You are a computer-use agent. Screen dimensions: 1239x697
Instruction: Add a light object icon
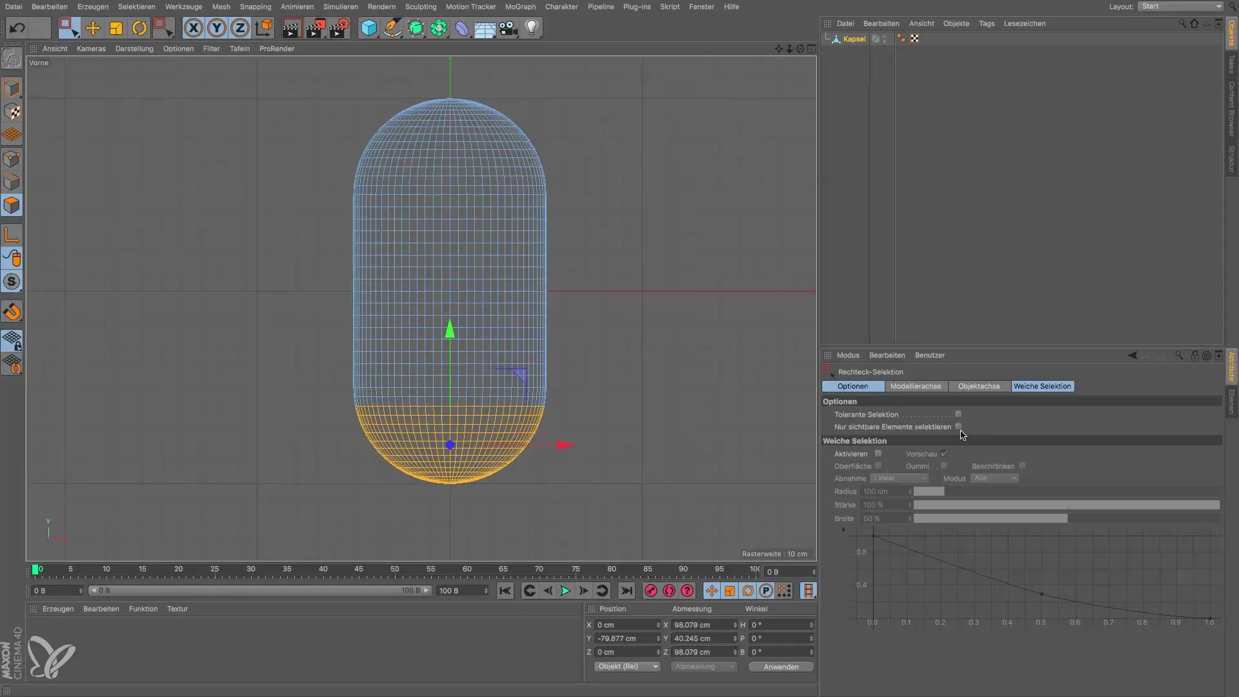tap(532, 28)
